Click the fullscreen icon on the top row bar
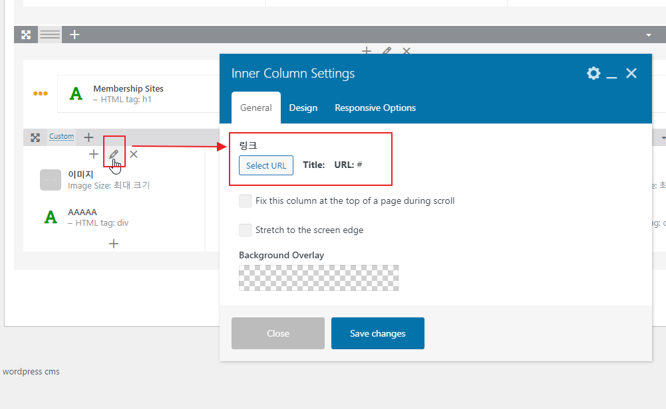666x409 pixels. pos(26,35)
